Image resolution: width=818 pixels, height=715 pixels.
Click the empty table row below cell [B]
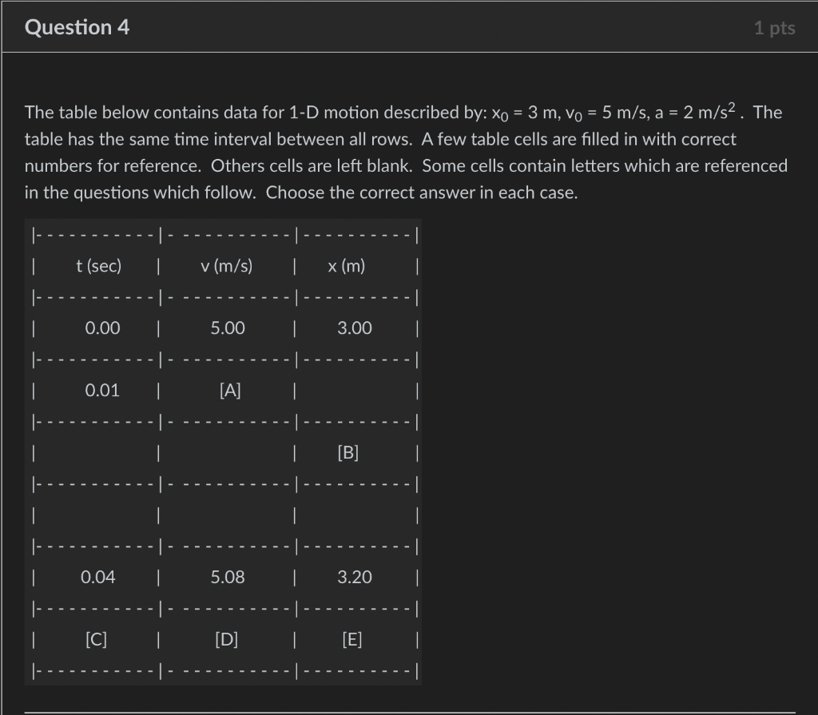pyautogui.click(x=224, y=514)
